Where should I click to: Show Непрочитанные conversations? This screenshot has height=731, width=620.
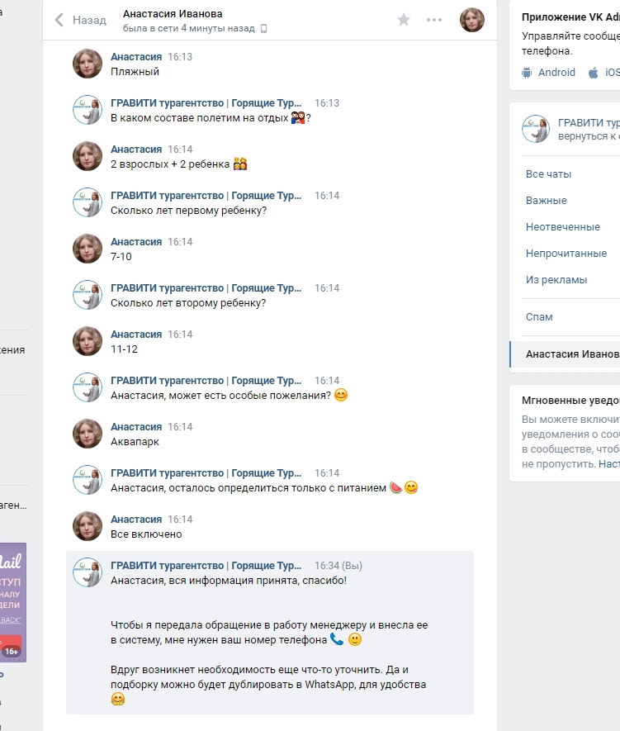click(566, 254)
